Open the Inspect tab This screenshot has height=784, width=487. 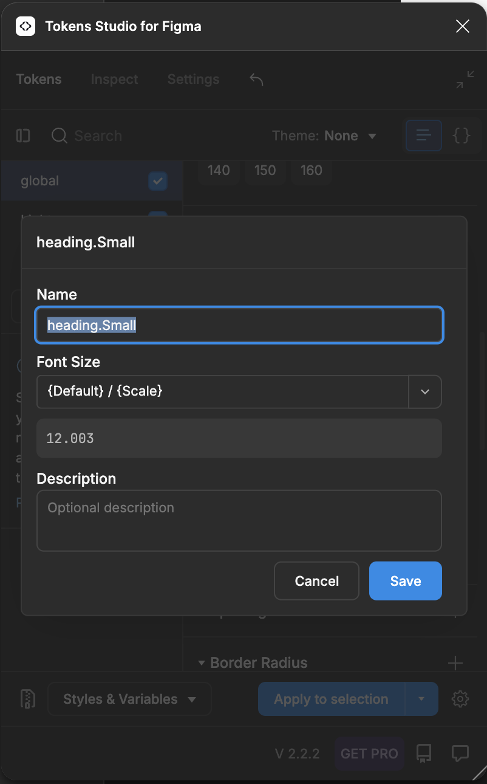coord(114,79)
